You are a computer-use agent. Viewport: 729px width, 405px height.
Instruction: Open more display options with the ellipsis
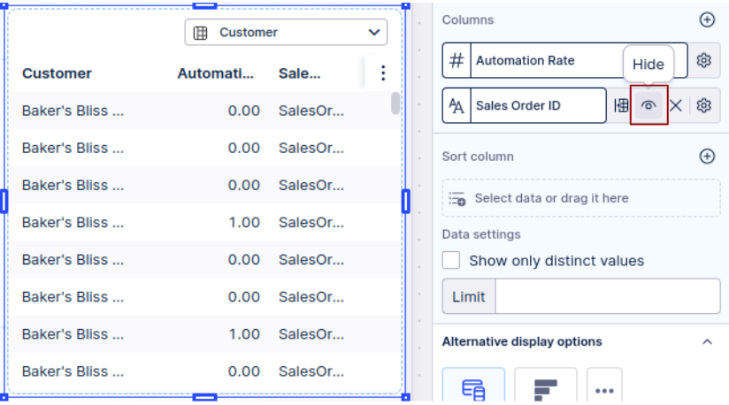(x=604, y=388)
